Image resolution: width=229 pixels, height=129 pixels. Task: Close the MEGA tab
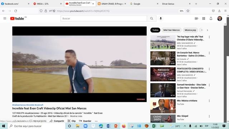coord(61,4)
